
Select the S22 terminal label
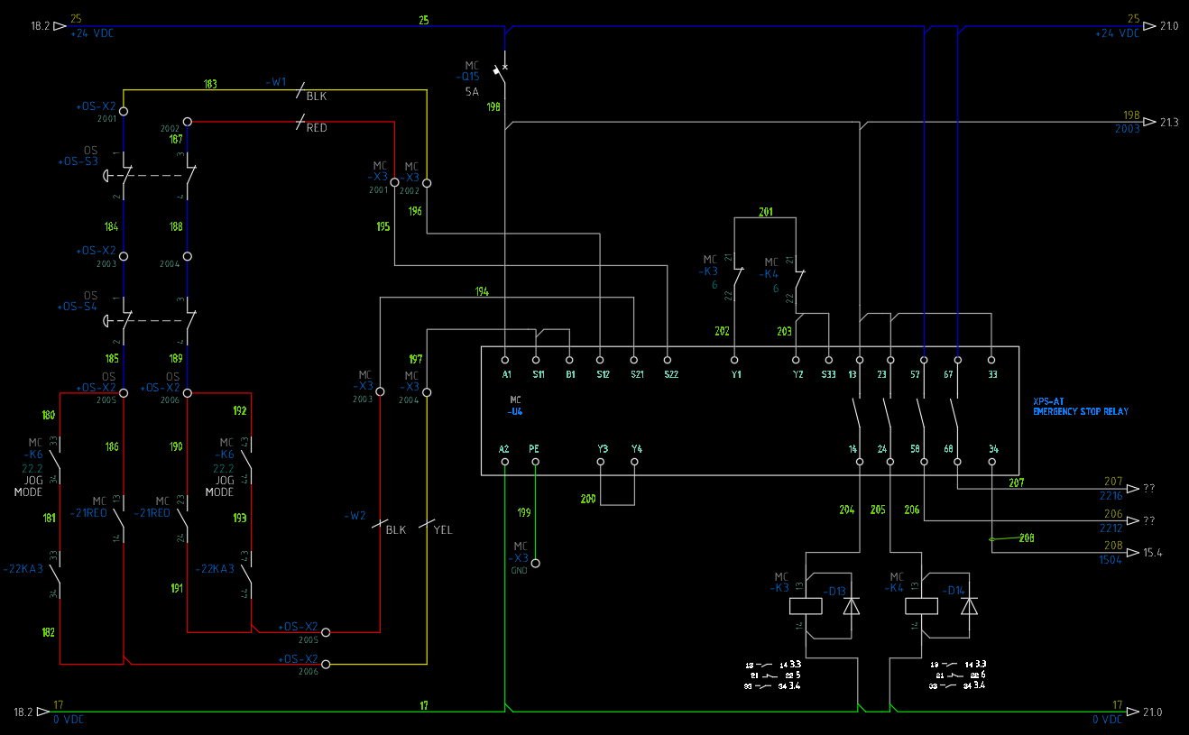pyautogui.click(x=670, y=373)
